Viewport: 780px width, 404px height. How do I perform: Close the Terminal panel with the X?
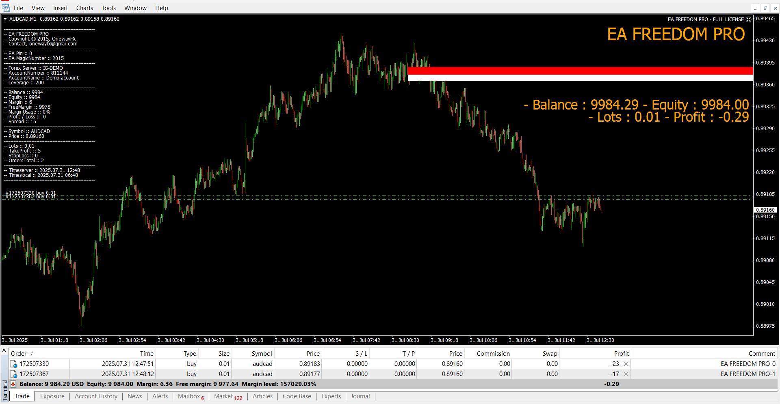[x=4, y=350]
